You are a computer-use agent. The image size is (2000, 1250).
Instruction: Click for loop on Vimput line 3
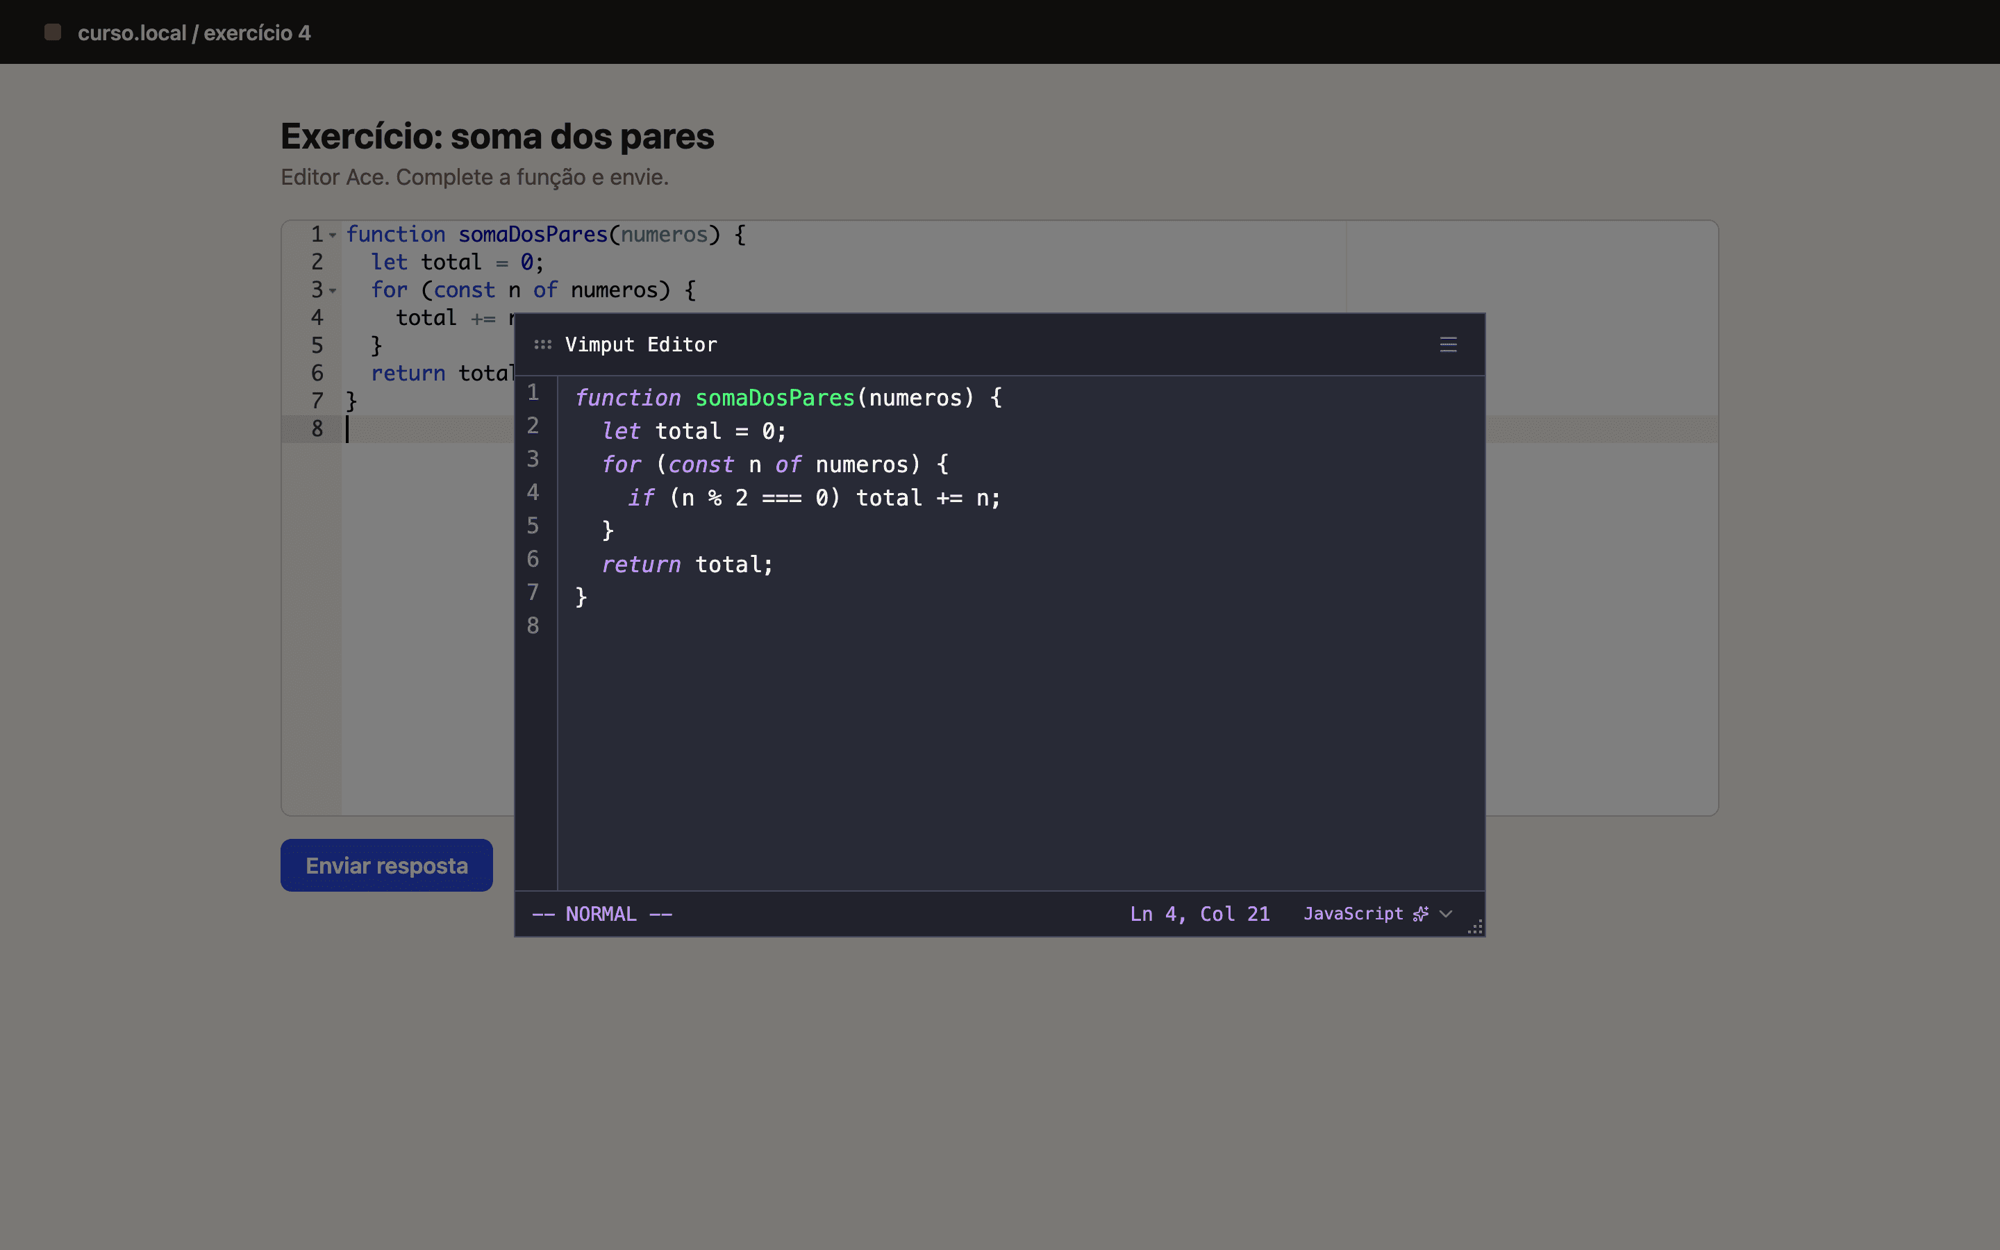(775, 465)
